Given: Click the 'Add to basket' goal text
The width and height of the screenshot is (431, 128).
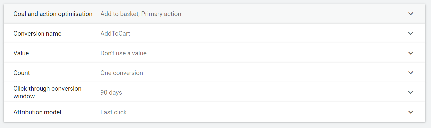Looking at the screenshot, I should (x=120, y=14).
